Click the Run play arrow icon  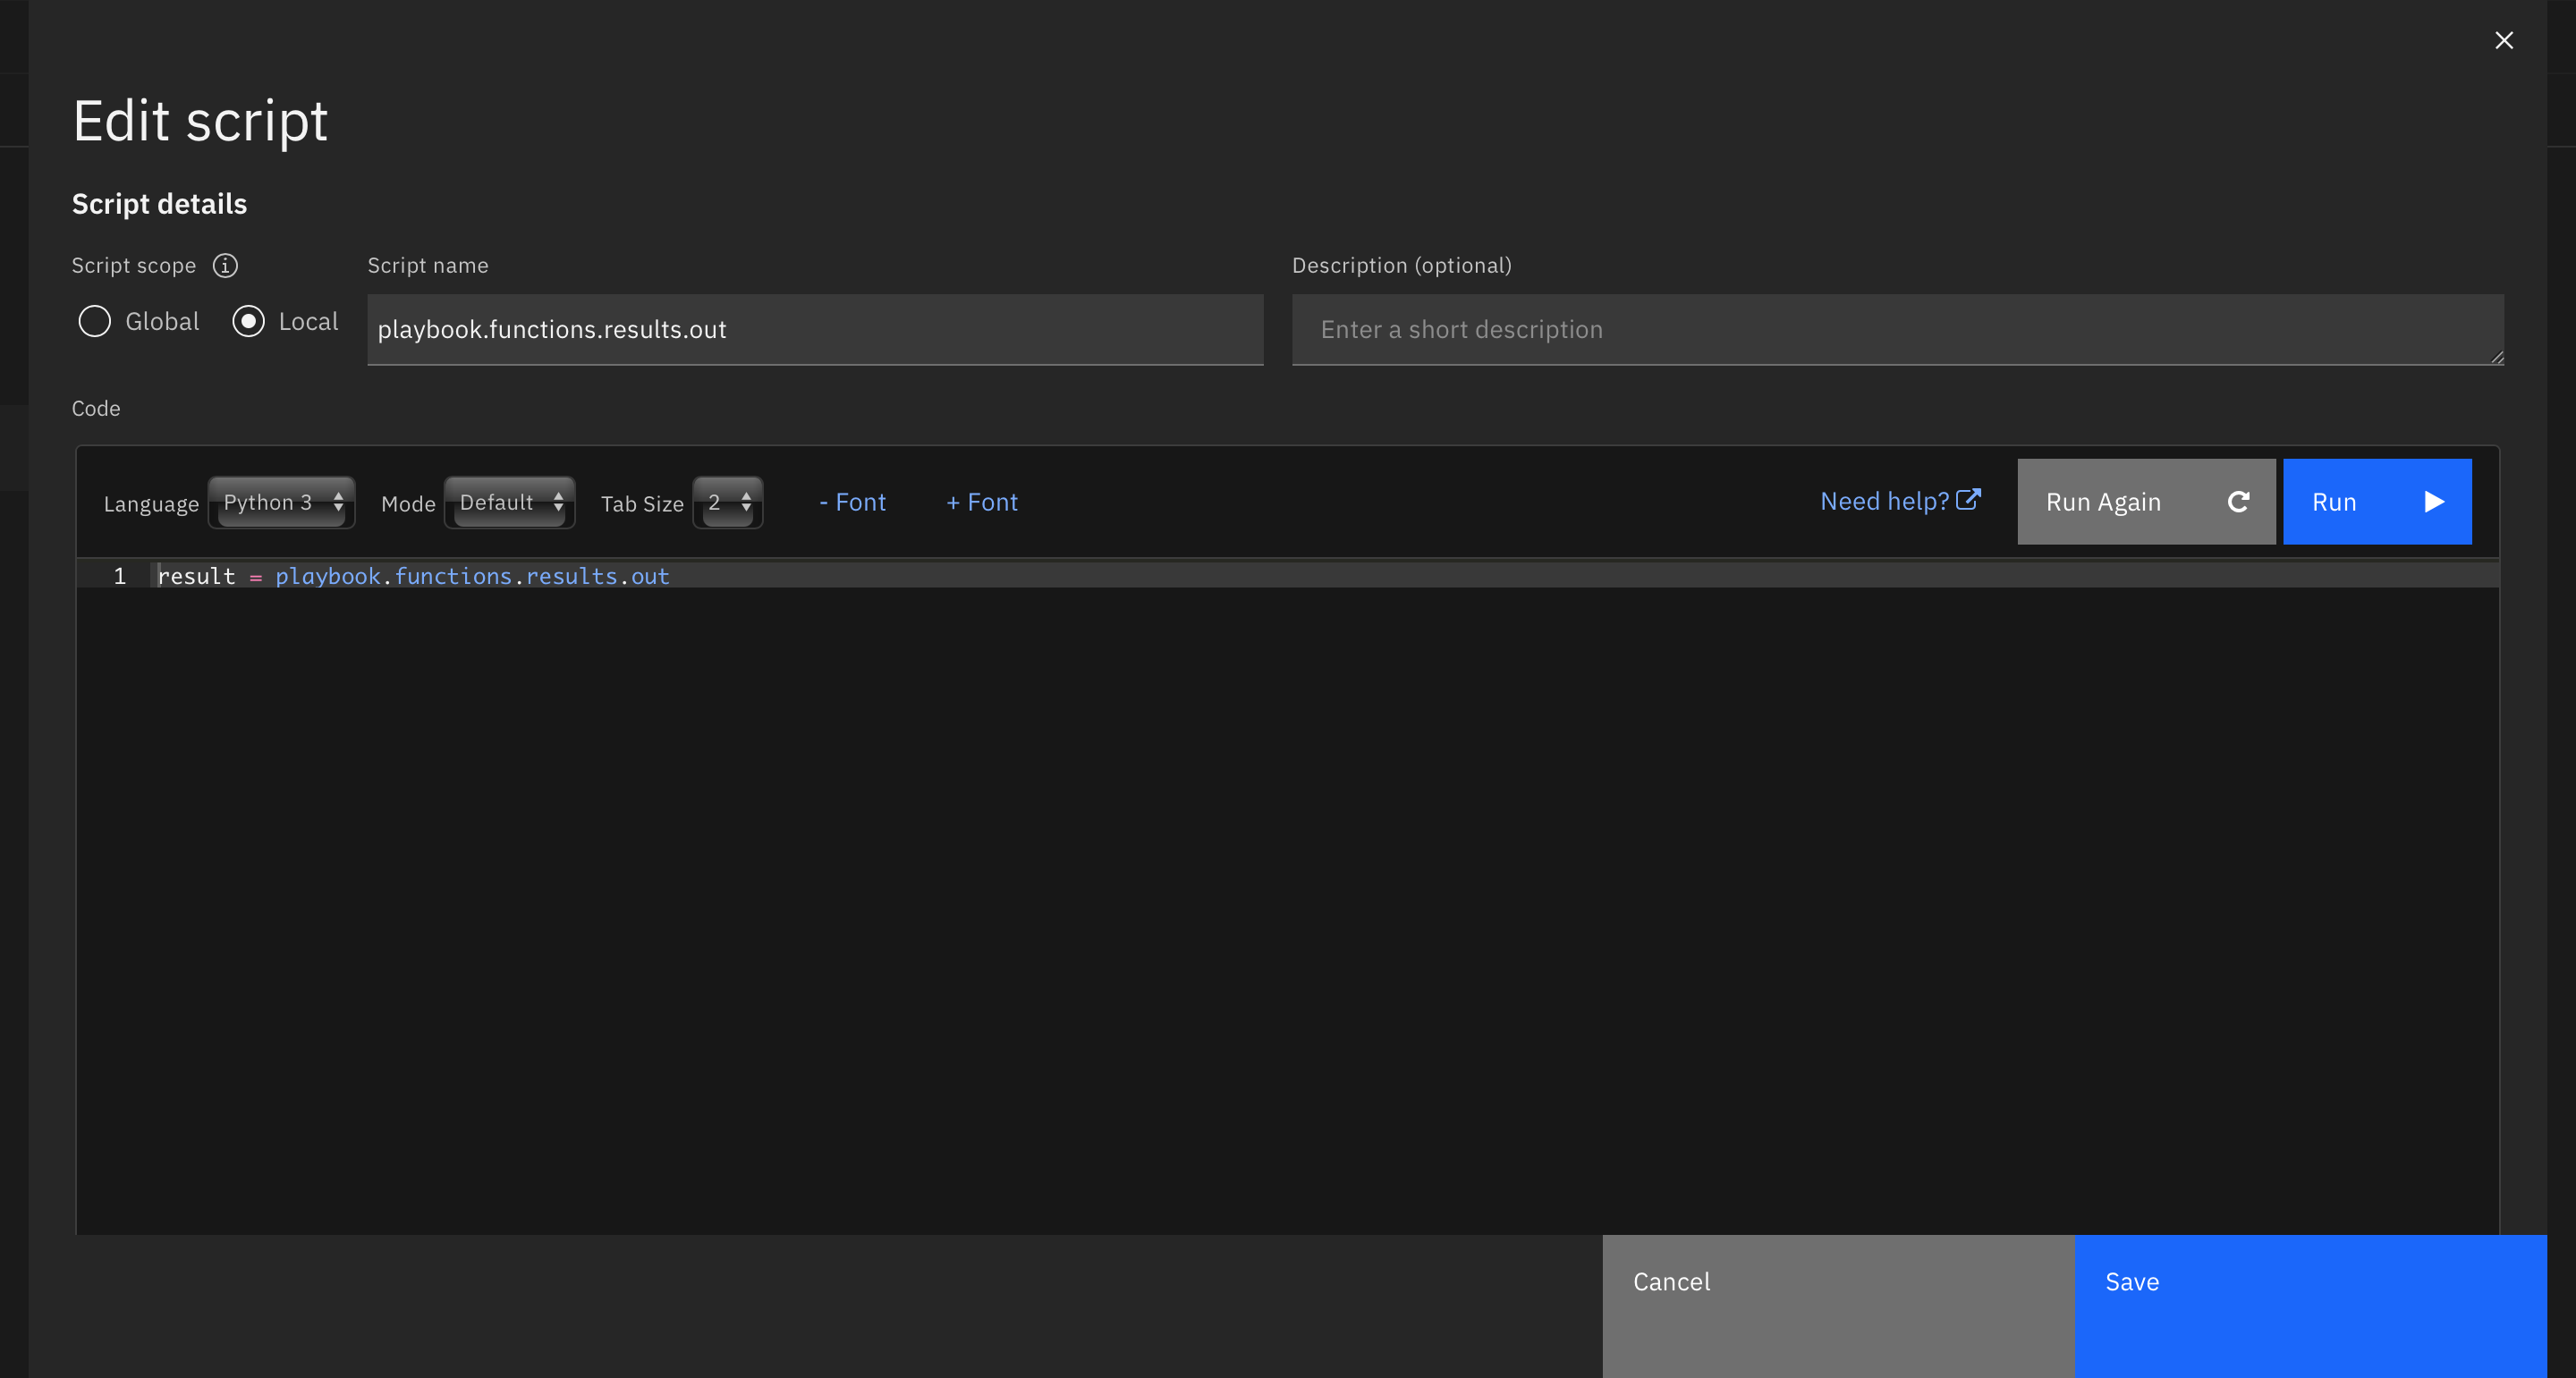click(2434, 502)
